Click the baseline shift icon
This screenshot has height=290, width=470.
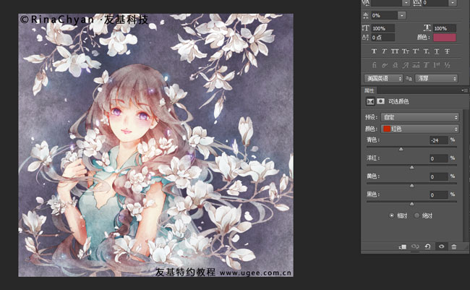pyautogui.click(x=365, y=38)
